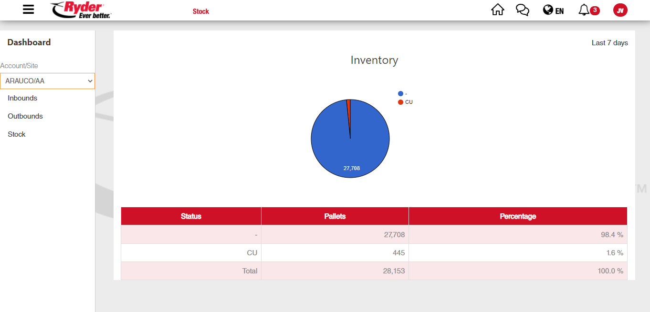The image size is (650, 312).
Task: Open the JV user avatar
Action: [x=620, y=10]
